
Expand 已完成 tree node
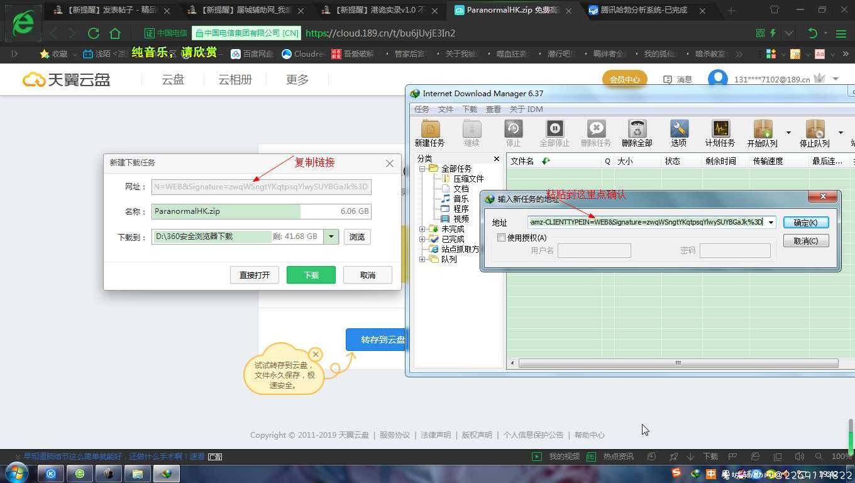423,239
